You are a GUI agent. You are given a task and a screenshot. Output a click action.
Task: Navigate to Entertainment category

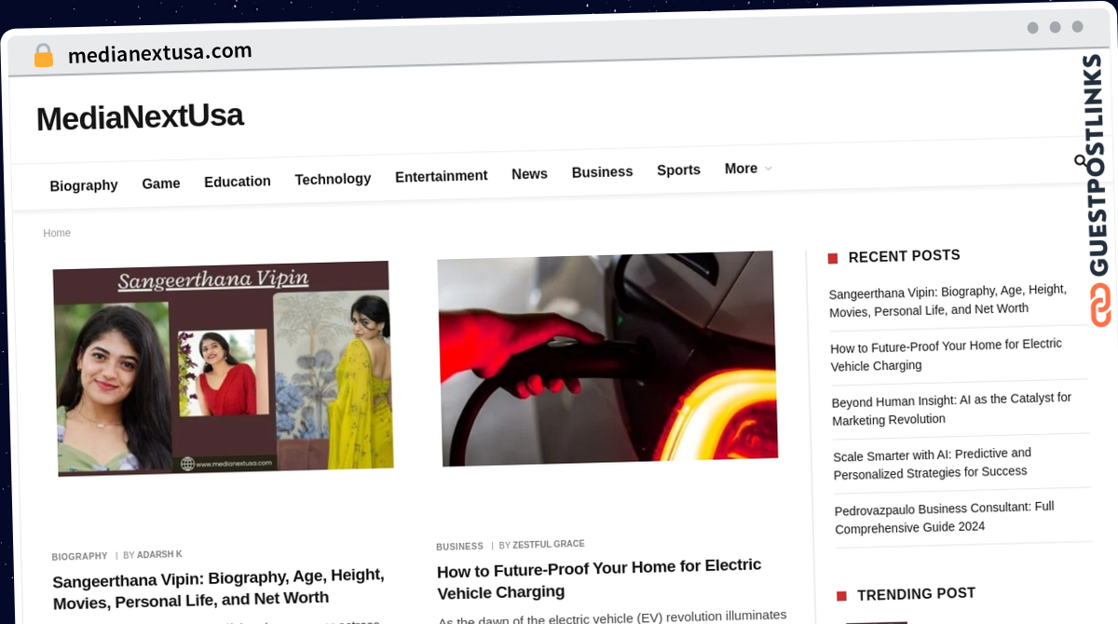click(442, 176)
